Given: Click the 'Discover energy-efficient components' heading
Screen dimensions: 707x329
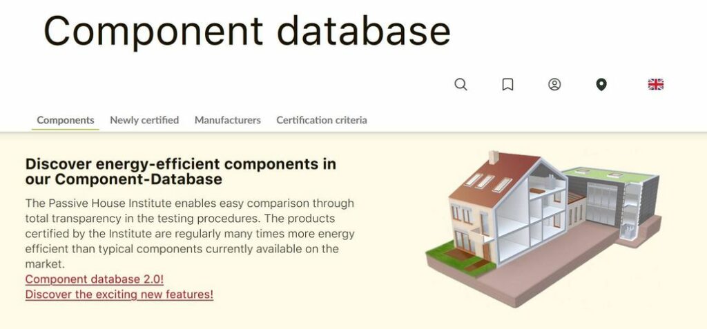Looking at the screenshot, I should click(180, 172).
